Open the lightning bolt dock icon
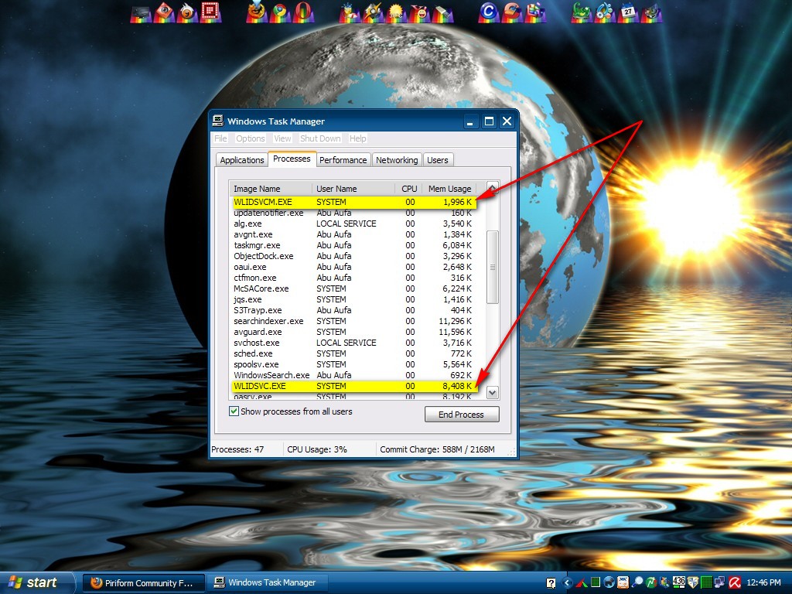 [x=374, y=12]
